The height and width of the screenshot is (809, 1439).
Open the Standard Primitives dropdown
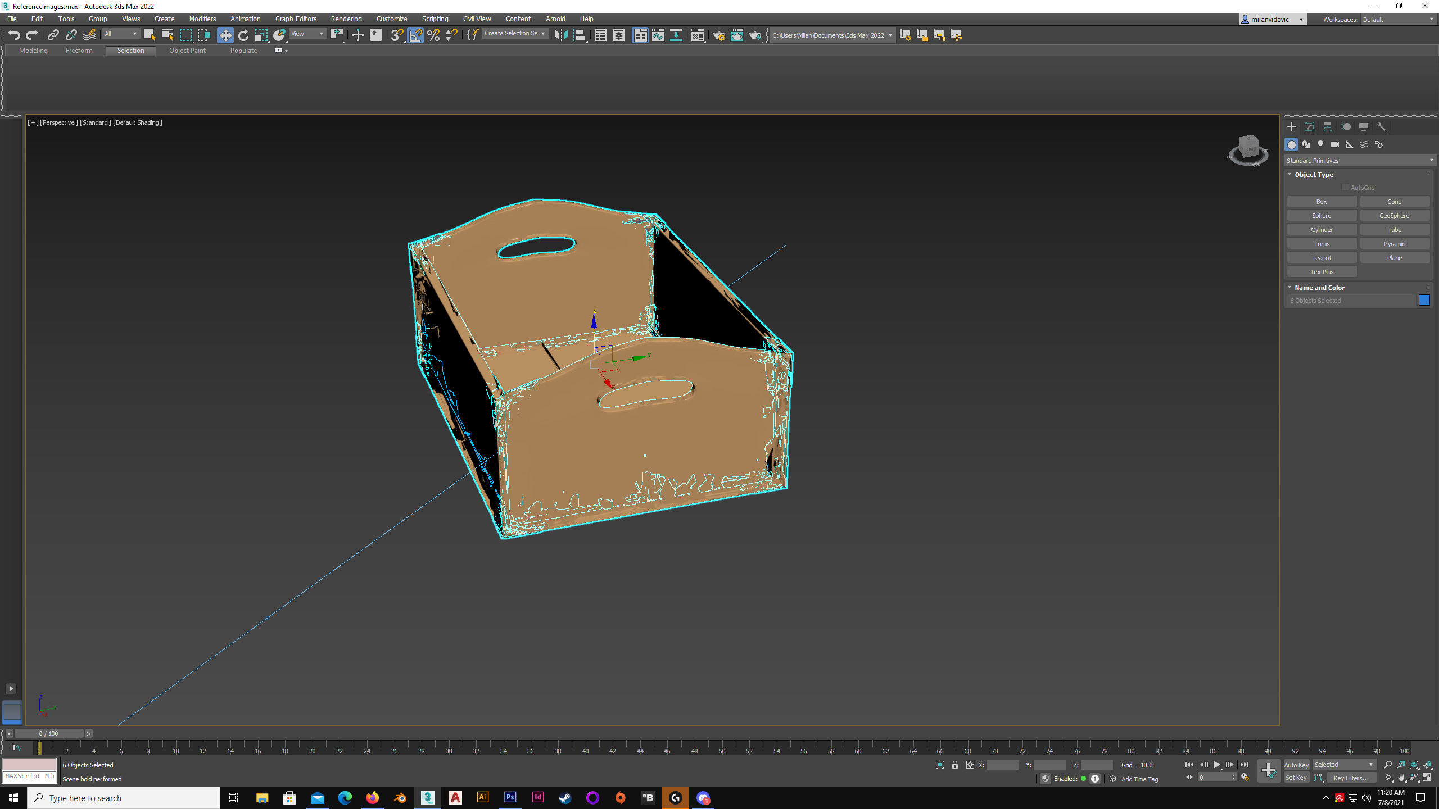tap(1358, 161)
